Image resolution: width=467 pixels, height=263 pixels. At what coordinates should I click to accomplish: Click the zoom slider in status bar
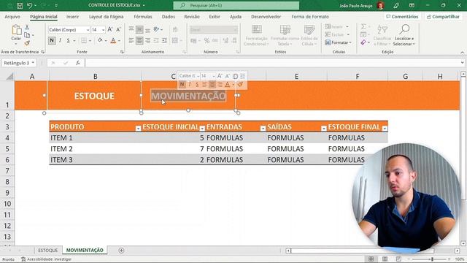[429, 259]
